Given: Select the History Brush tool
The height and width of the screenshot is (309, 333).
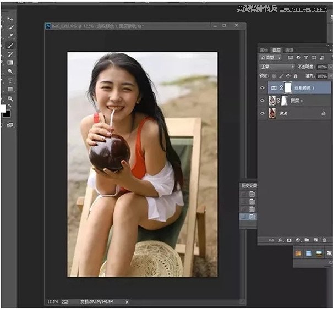Looking at the screenshot, I should 10,54.
